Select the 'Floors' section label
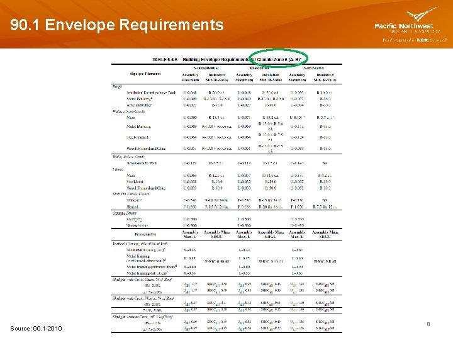The height and width of the screenshot is (340, 453). (118, 169)
